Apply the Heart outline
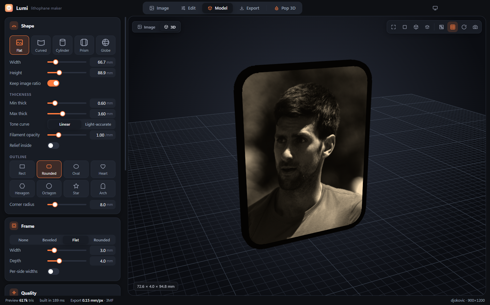Viewport: 490px width, 305px height. (103, 169)
